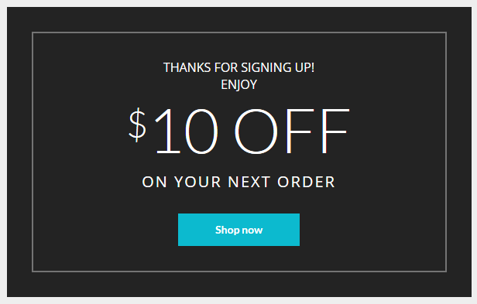This screenshot has width=477, height=304.
Task: Click the word NEXT in the tagline
Action: coord(249,182)
